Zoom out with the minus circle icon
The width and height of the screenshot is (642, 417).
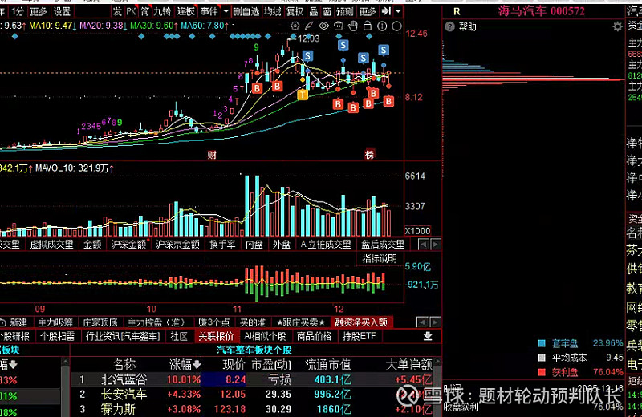(x=396, y=26)
